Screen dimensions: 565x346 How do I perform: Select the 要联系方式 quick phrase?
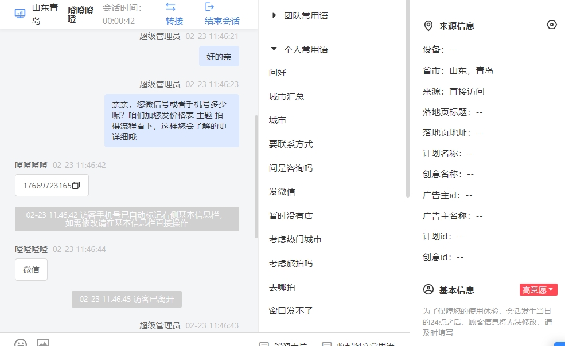click(x=291, y=144)
